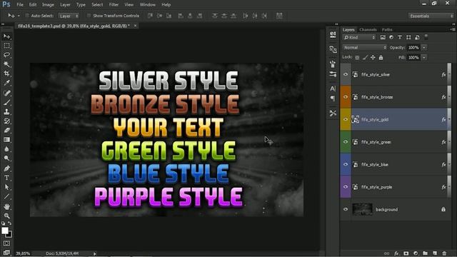Filter for pixel layers icon

pyautogui.click(x=383, y=37)
